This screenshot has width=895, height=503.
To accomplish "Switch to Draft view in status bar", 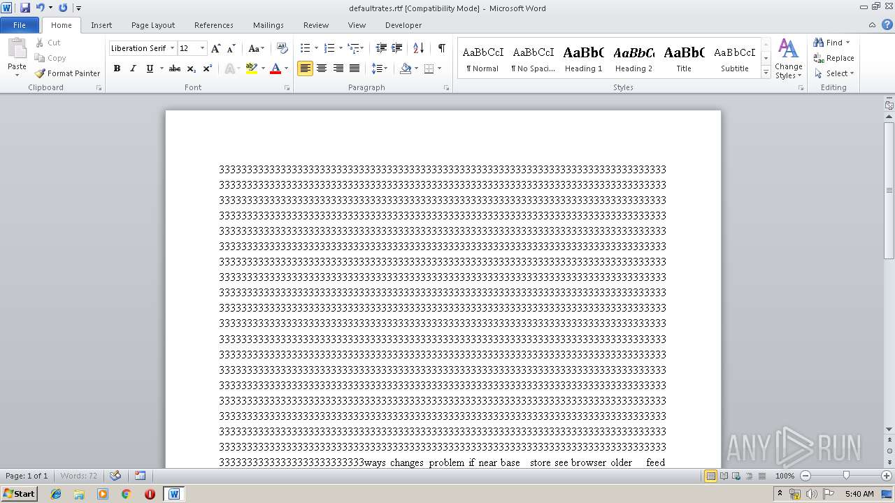I will pyautogui.click(x=762, y=476).
